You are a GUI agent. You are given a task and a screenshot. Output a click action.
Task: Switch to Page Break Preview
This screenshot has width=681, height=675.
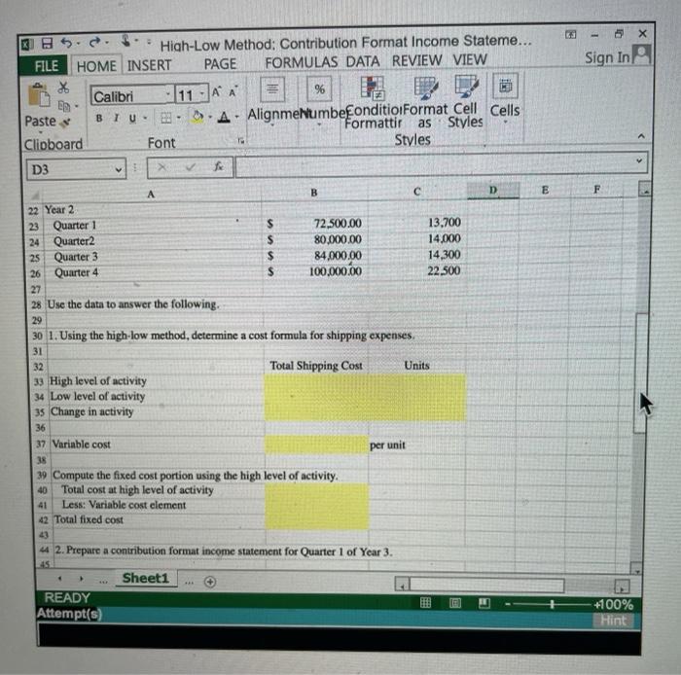[484, 603]
